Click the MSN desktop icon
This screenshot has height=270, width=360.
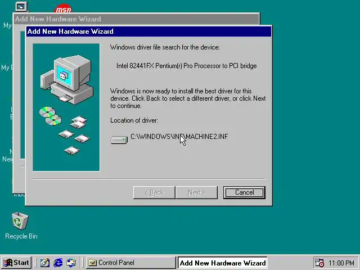(63, 8)
